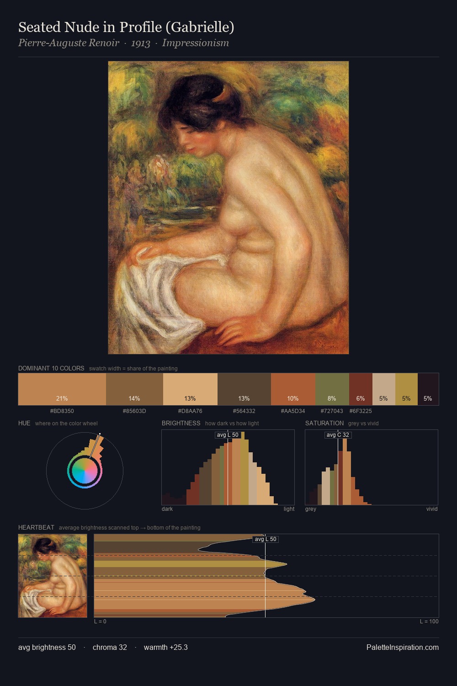457x686 pixels.
Task: Click the hex code '#BD8350'
Action: [x=62, y=411]
